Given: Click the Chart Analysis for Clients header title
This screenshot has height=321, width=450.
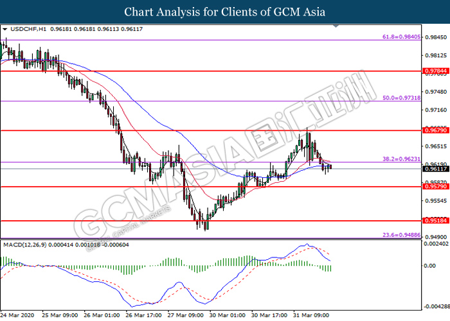Looking at the screenshot, I should pos(225,12).
